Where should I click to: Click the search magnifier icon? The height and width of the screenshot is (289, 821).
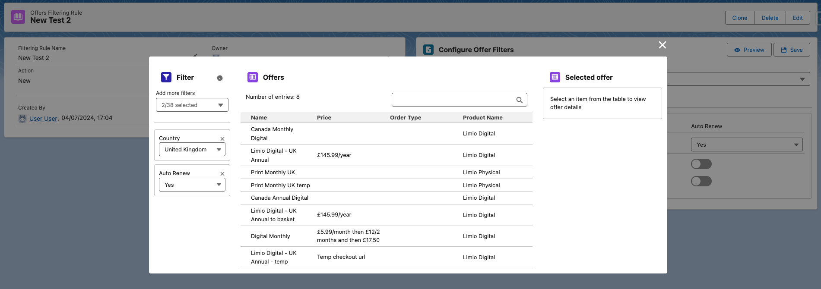[520, 100]
